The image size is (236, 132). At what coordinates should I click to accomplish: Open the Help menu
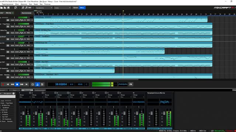click(47, 4)
